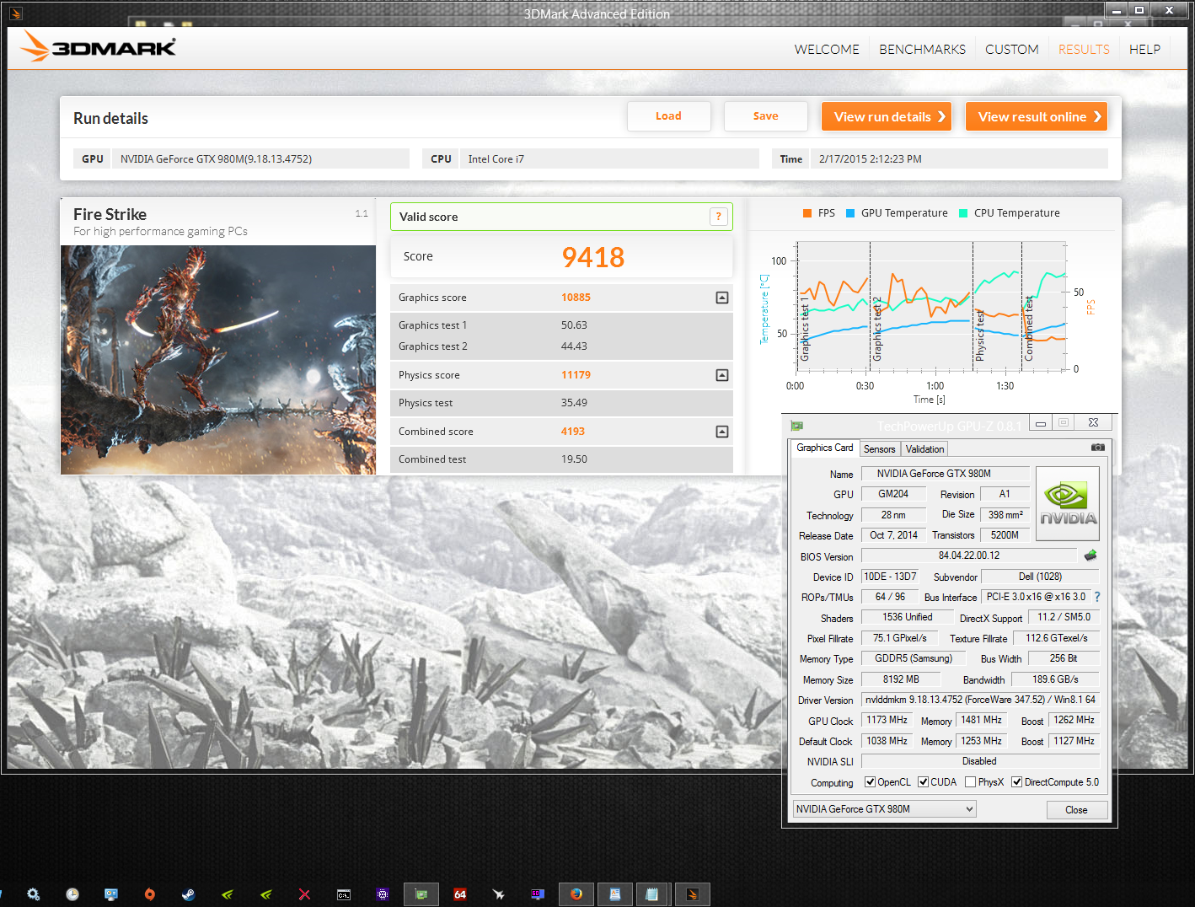Viewport: 1195px width, 907px height.
Task: Click the GPU-Z screenshot camera icon
Action: [x=1098, y=447]
